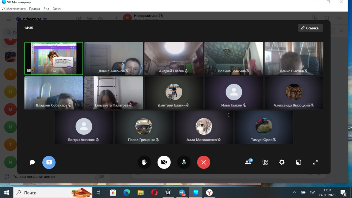Click Илья Галкин avatar placeholder

click(234, 92)
